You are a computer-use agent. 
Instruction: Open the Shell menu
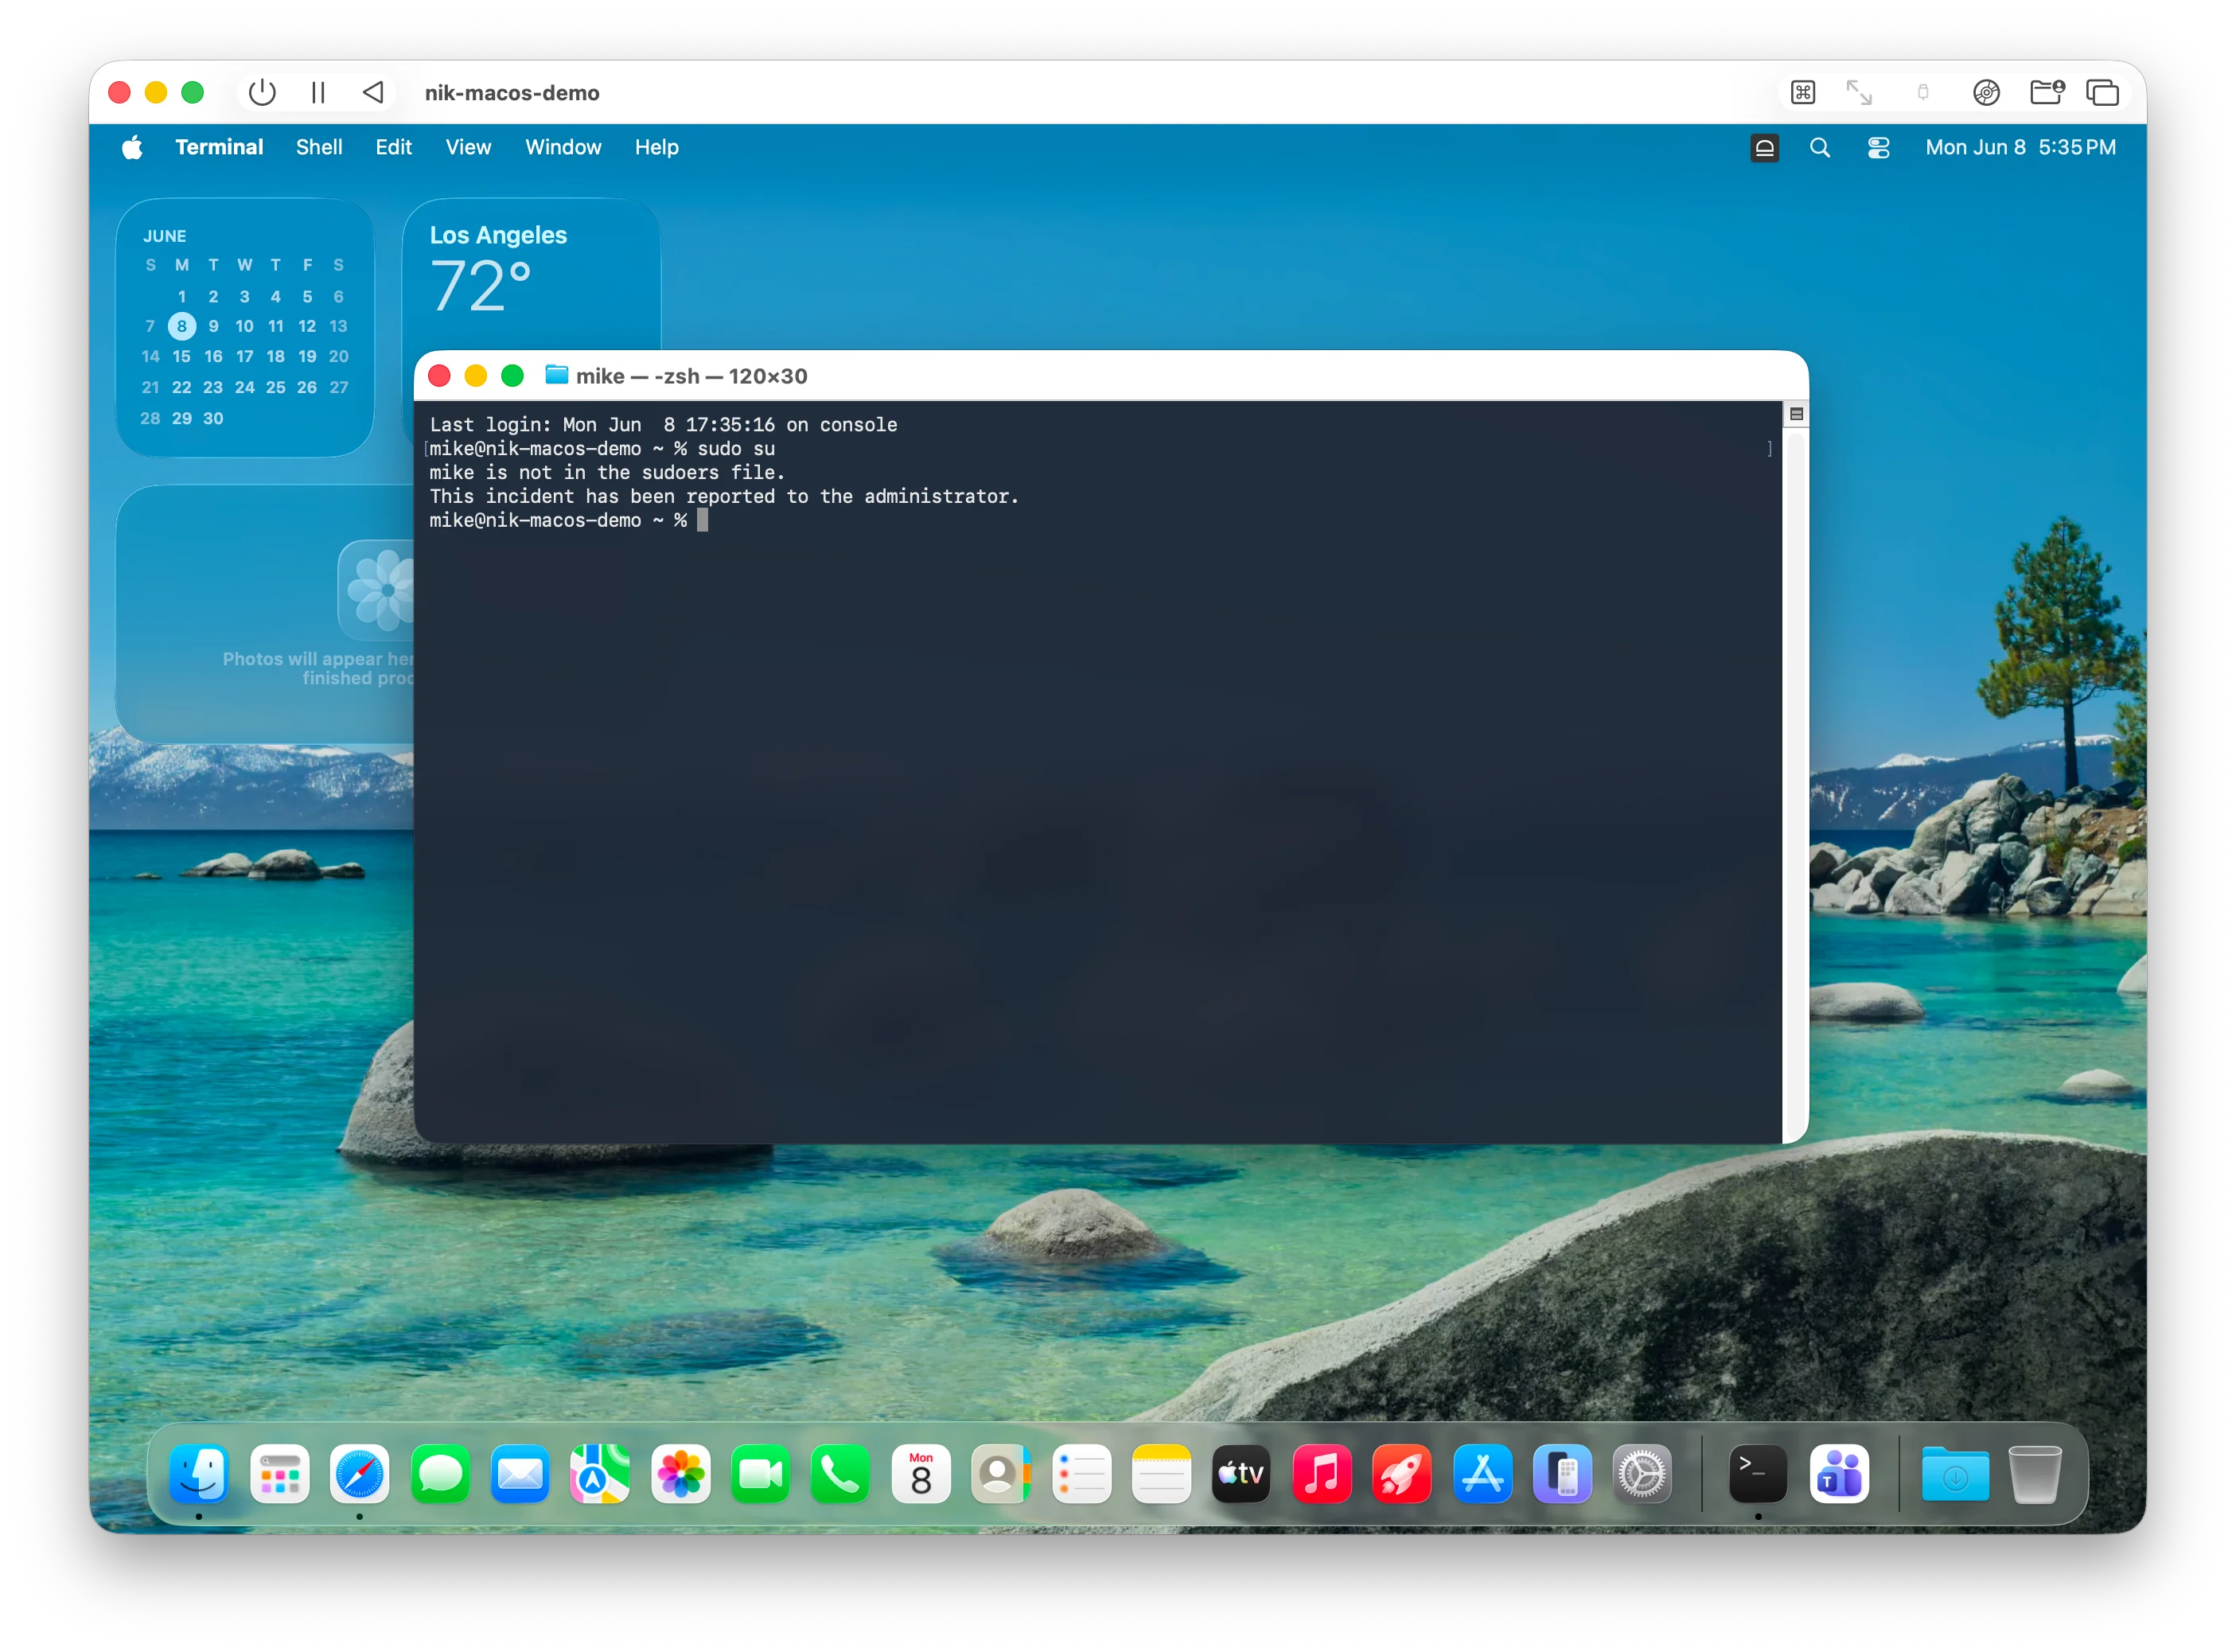[319, 147]
